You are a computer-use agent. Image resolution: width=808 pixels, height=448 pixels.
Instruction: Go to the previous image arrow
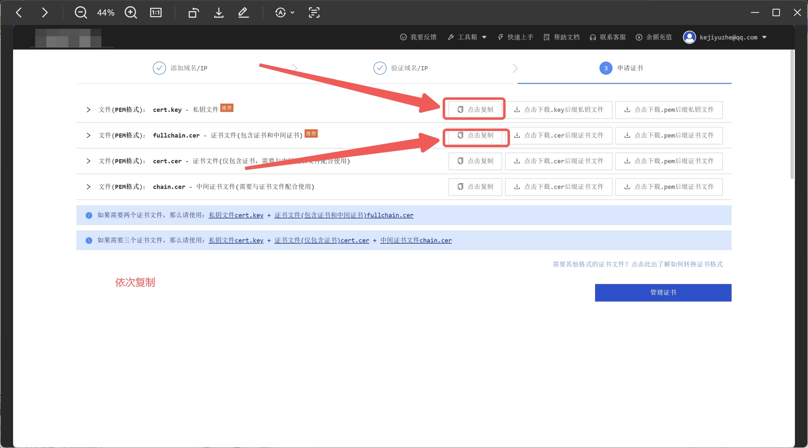19,12
